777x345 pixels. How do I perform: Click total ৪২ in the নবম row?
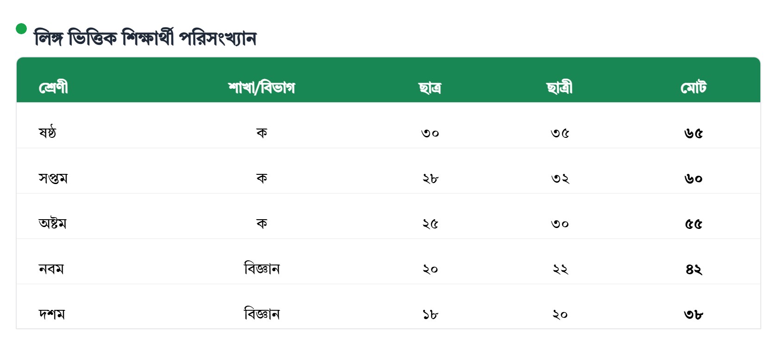point(693,269)
